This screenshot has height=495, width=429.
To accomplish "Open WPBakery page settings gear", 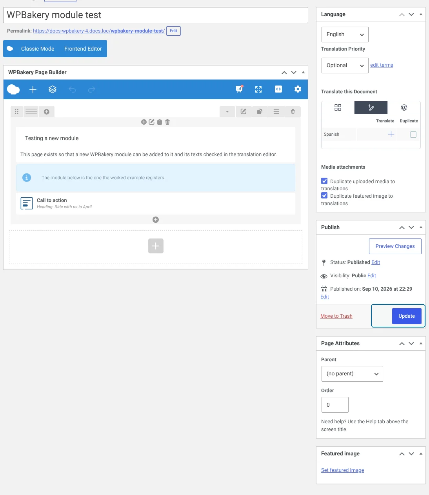I will pyautogui.click(x=298, y=89).
